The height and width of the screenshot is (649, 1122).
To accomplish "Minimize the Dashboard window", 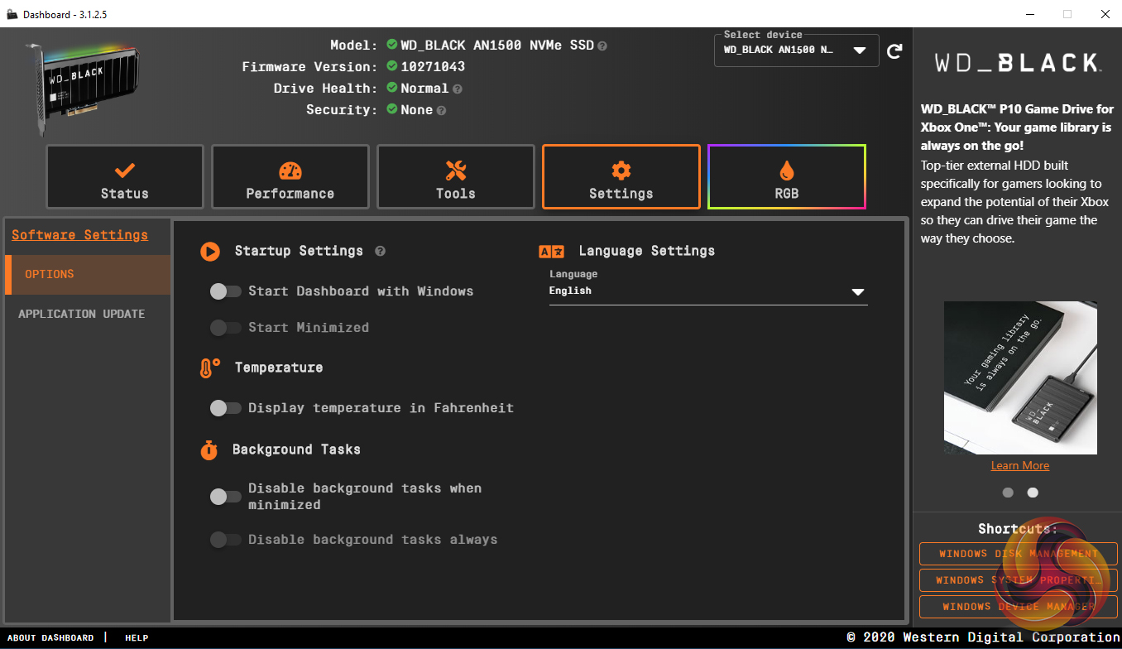I will [x=1031, y=14].
